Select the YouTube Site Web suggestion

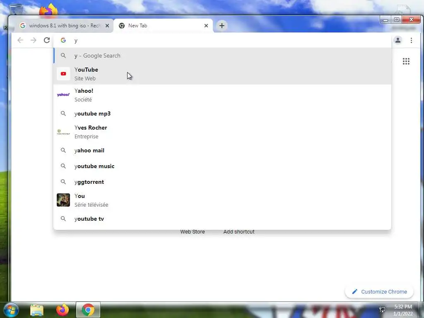[x=222, y=74]
